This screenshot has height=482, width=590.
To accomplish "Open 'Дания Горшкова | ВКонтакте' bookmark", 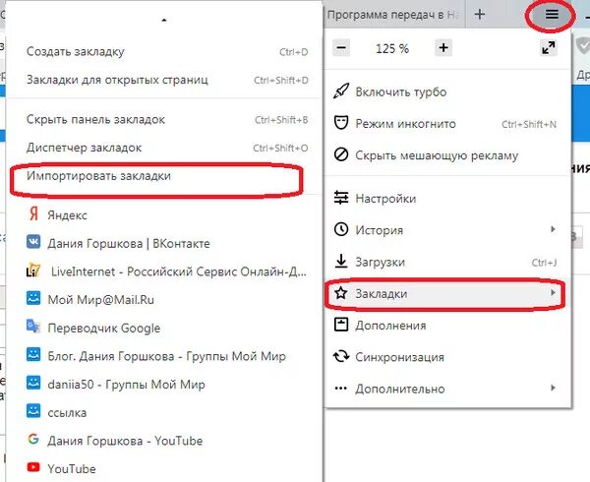I will point(164,243).
